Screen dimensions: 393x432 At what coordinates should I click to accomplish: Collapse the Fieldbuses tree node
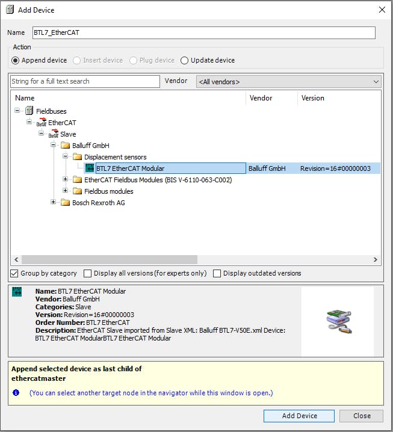click(x=17, y=111)
